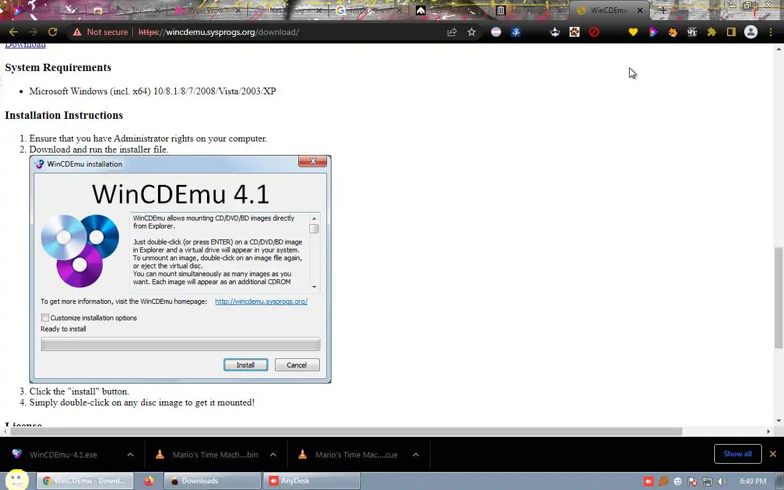Open the yellow heart extension
Viewport: 784px width, 490px height.
pos(633,32)
